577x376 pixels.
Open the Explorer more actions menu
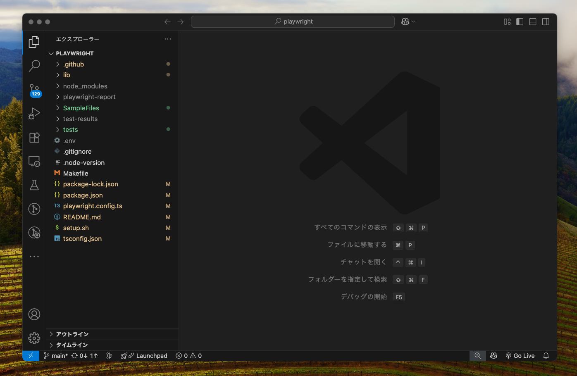pyautogui.click(x=167, y=39)
